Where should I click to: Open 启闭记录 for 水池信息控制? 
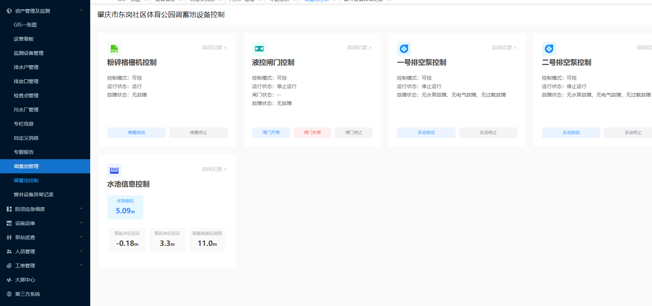pos(214,169)
